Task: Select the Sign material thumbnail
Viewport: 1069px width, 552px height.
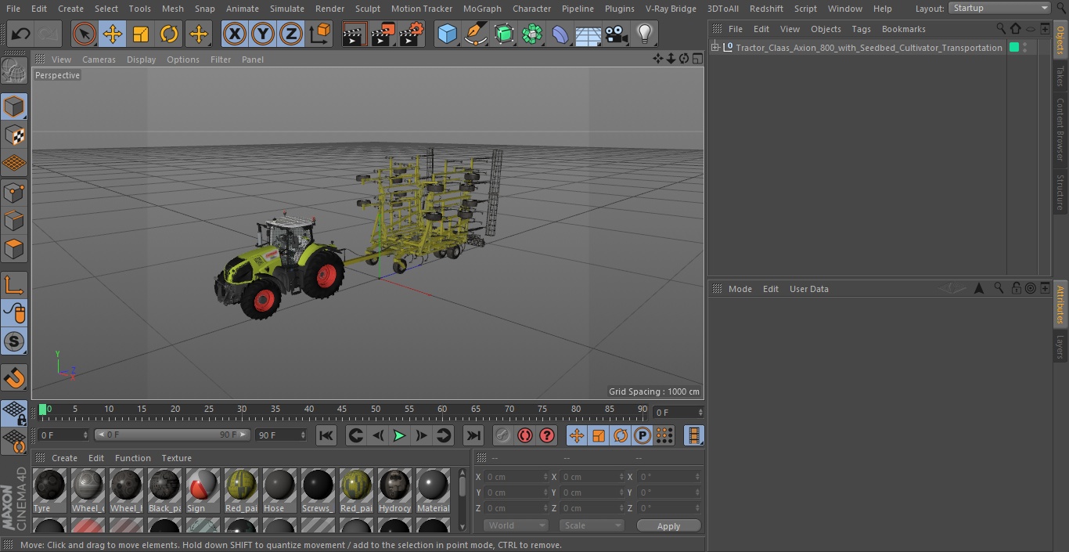Action: 203,491
